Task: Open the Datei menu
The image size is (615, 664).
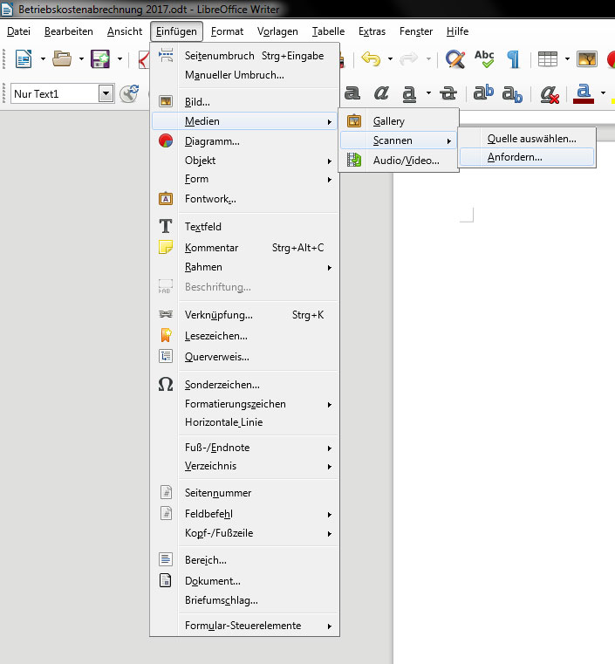Action: tap(18, 31)
